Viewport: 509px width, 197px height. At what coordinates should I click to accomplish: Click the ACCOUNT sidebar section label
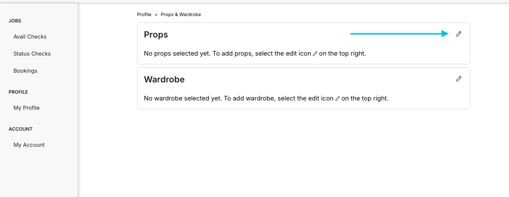(21, 129)
